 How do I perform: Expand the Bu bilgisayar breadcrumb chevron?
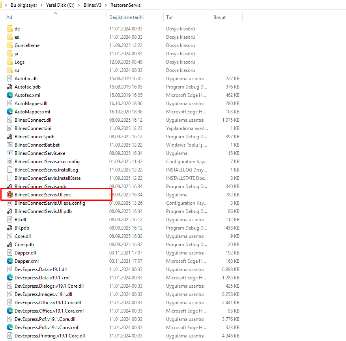tap(42, 5)
